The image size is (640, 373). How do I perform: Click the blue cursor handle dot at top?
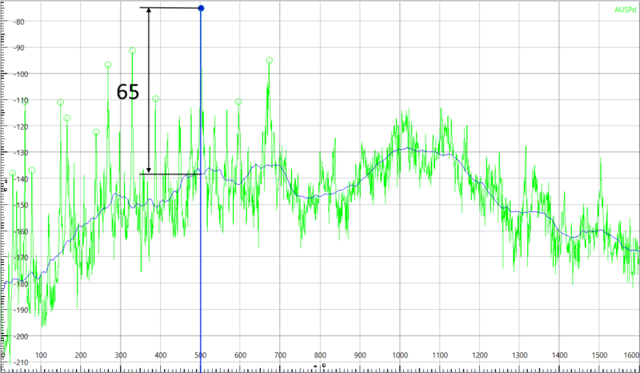tap(201, 9)
